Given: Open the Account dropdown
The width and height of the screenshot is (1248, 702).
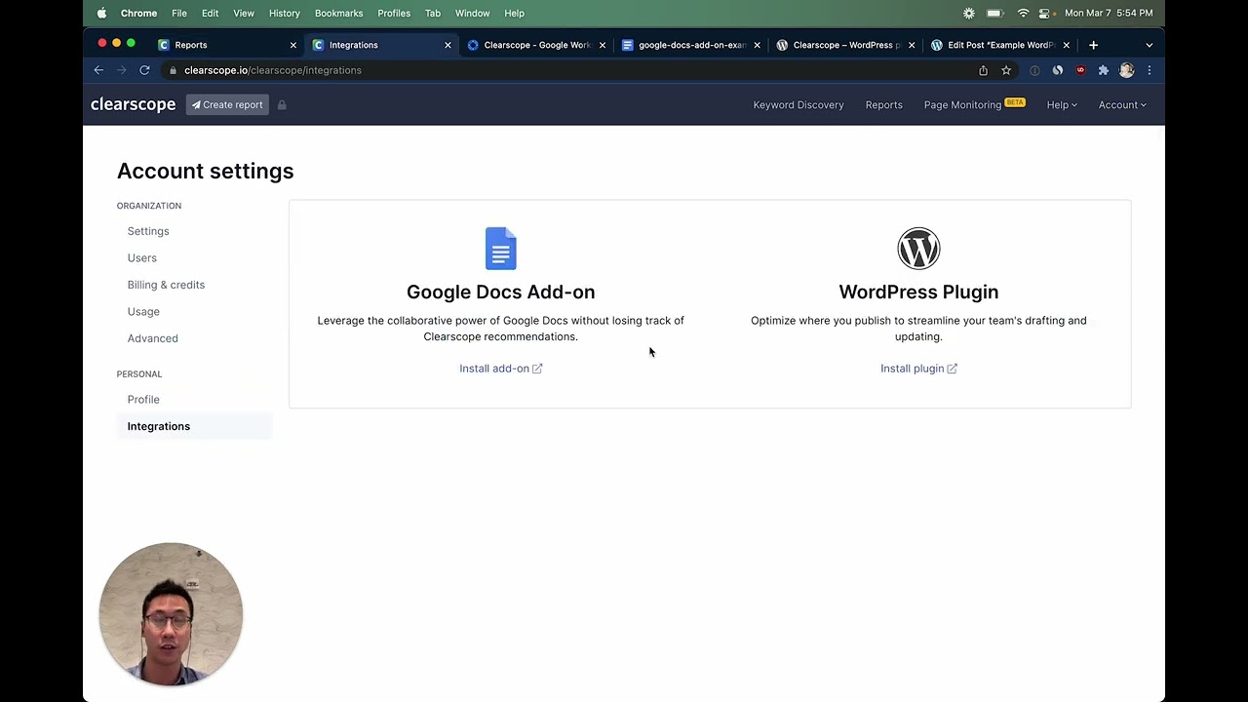Looking at the screenshot, I should tap(1121, 104).
